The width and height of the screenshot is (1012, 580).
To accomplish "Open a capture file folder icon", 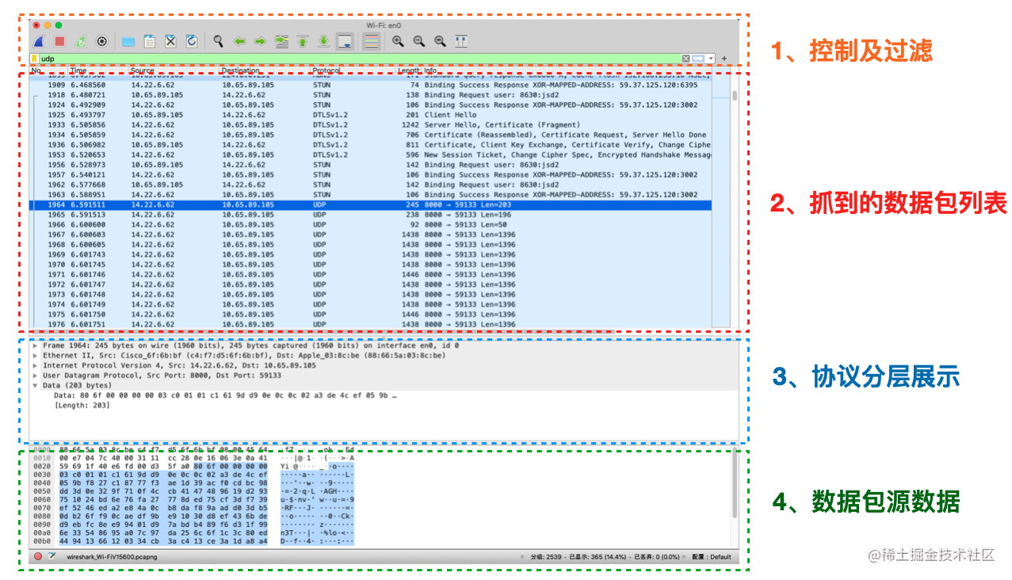I will 128,41.
